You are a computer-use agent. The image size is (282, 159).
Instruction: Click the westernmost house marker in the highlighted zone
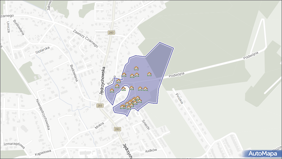(112, 90)
